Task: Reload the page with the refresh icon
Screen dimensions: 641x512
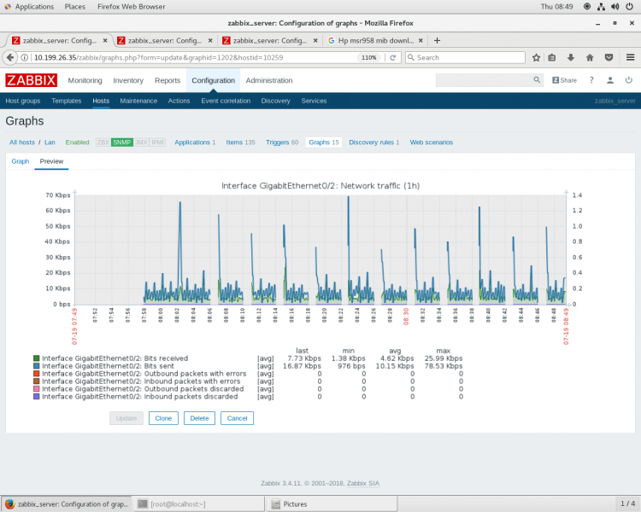Action: point(393,57)
